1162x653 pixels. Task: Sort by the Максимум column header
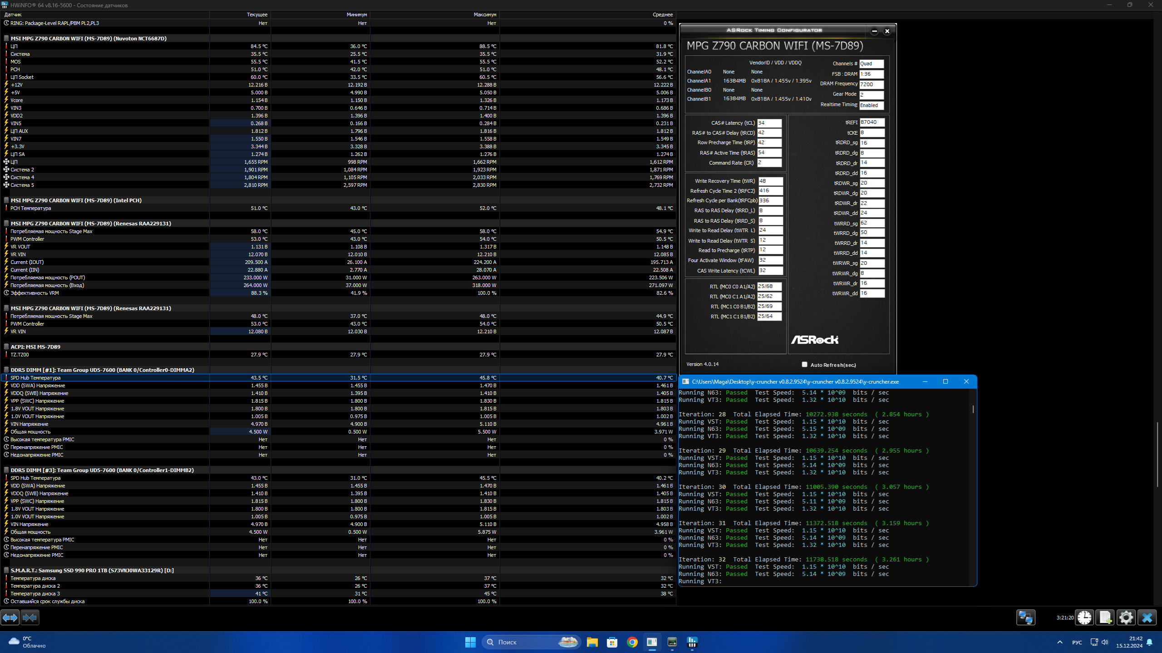(x=484, y=15)
